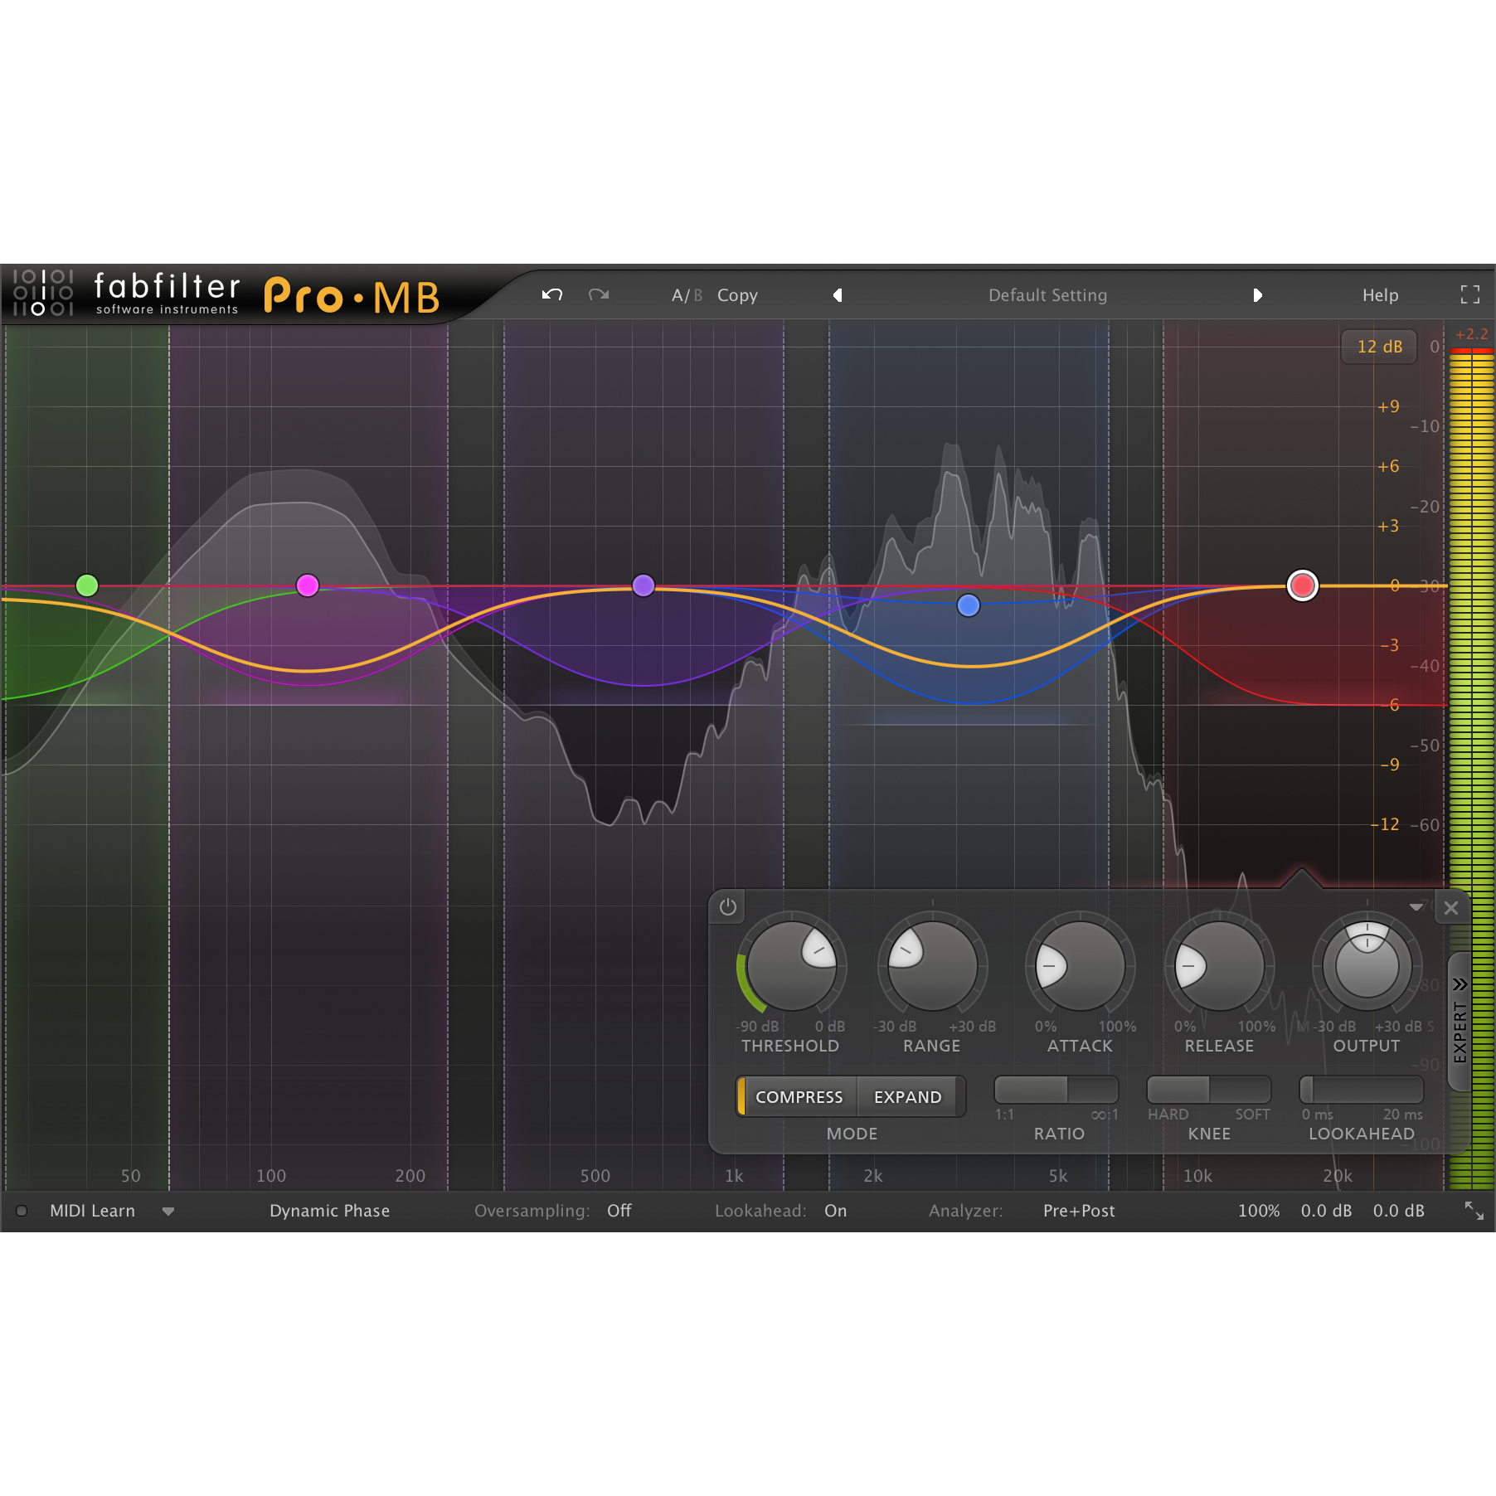Viewport: 1496px width, 1496px height.
Task: Click the 100% mix value
Action: click(1259, 1211)
